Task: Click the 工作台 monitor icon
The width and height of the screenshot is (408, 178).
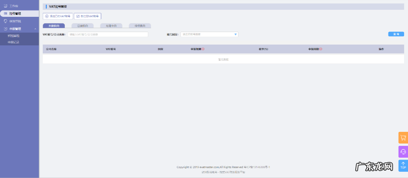Action: [x=5, y=6]
